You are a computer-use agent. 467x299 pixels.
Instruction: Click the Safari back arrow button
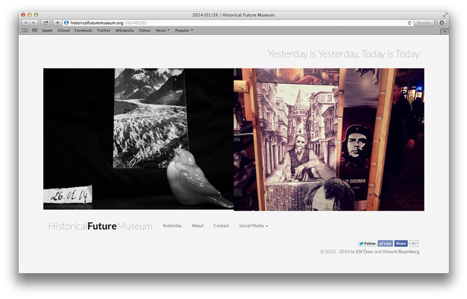tap(26, 23)
